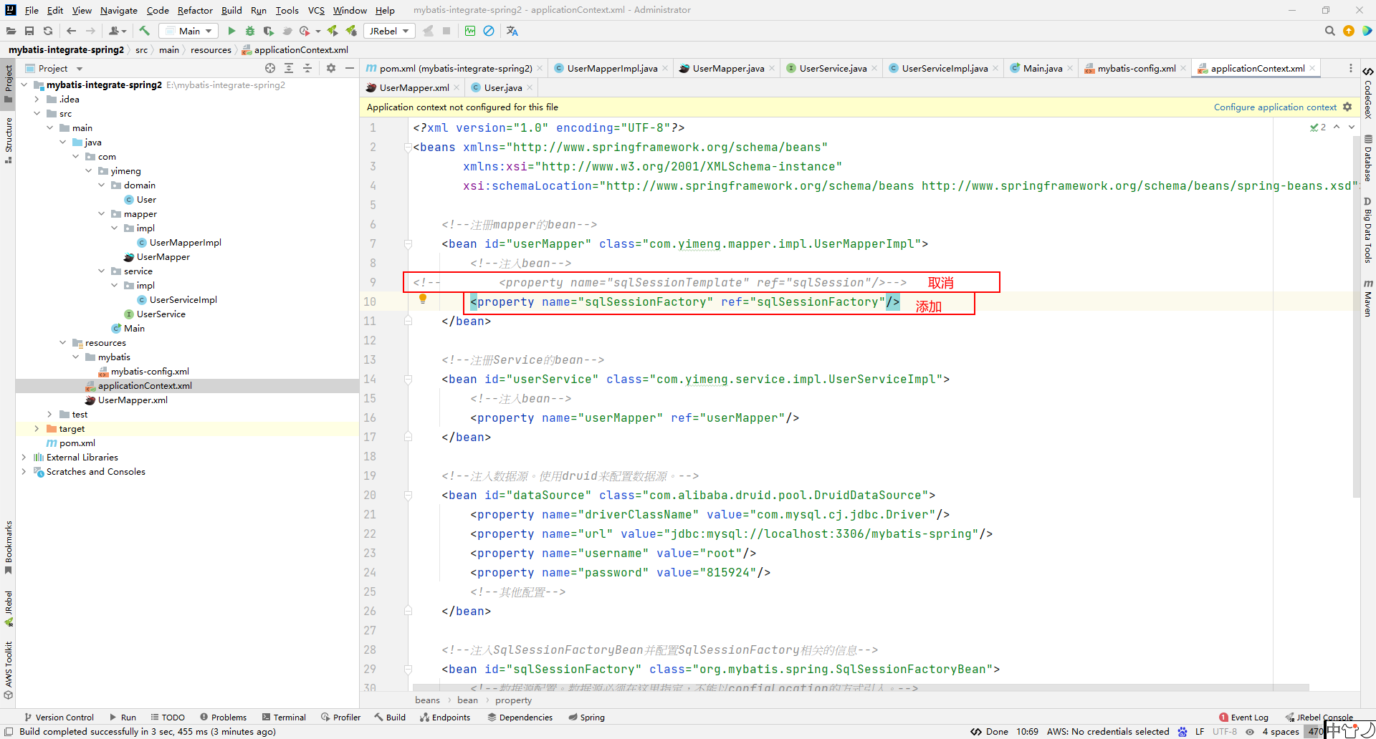
Task: Click Configure application context link
Action: 1275,107
